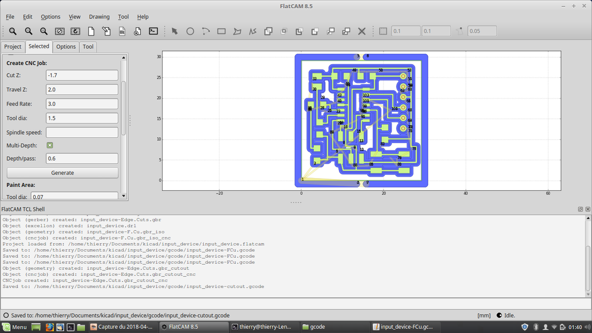Image resolution: width=592 pixels, height=333 pixels.
Task: Switch to the Selected tab
Action: pos(38,46)
